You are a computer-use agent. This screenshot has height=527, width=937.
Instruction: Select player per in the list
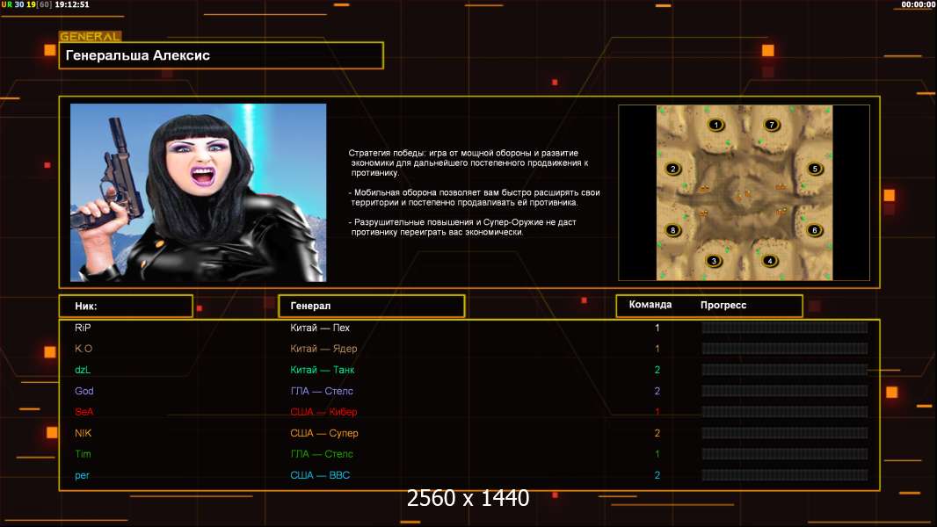coord(82,476)
